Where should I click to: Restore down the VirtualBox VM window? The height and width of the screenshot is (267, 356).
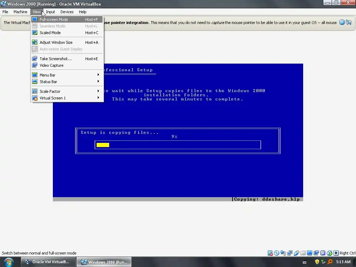336,3
